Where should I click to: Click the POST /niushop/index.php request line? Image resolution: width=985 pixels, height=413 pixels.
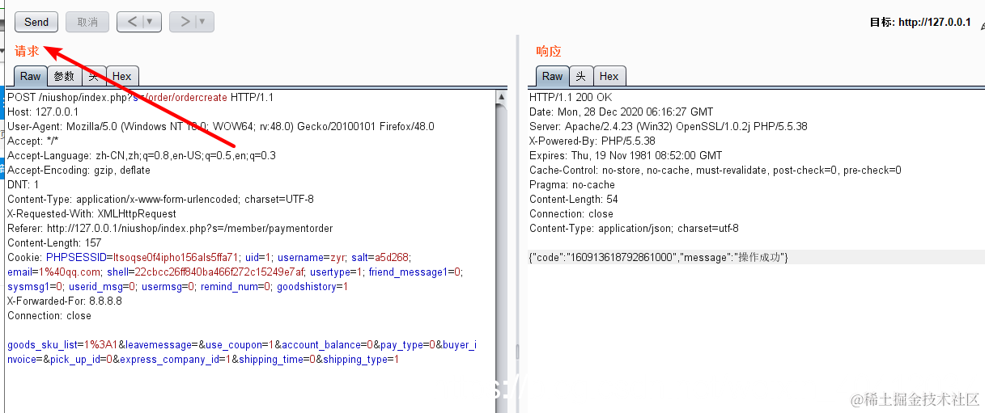[141, 97]
